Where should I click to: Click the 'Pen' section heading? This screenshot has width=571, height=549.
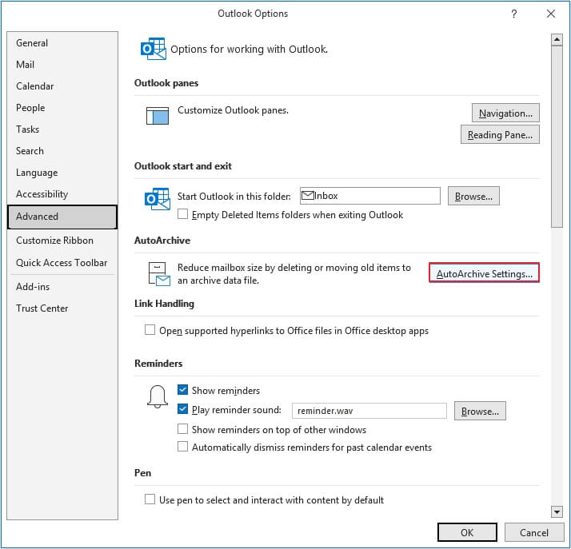tap(142, 472)
